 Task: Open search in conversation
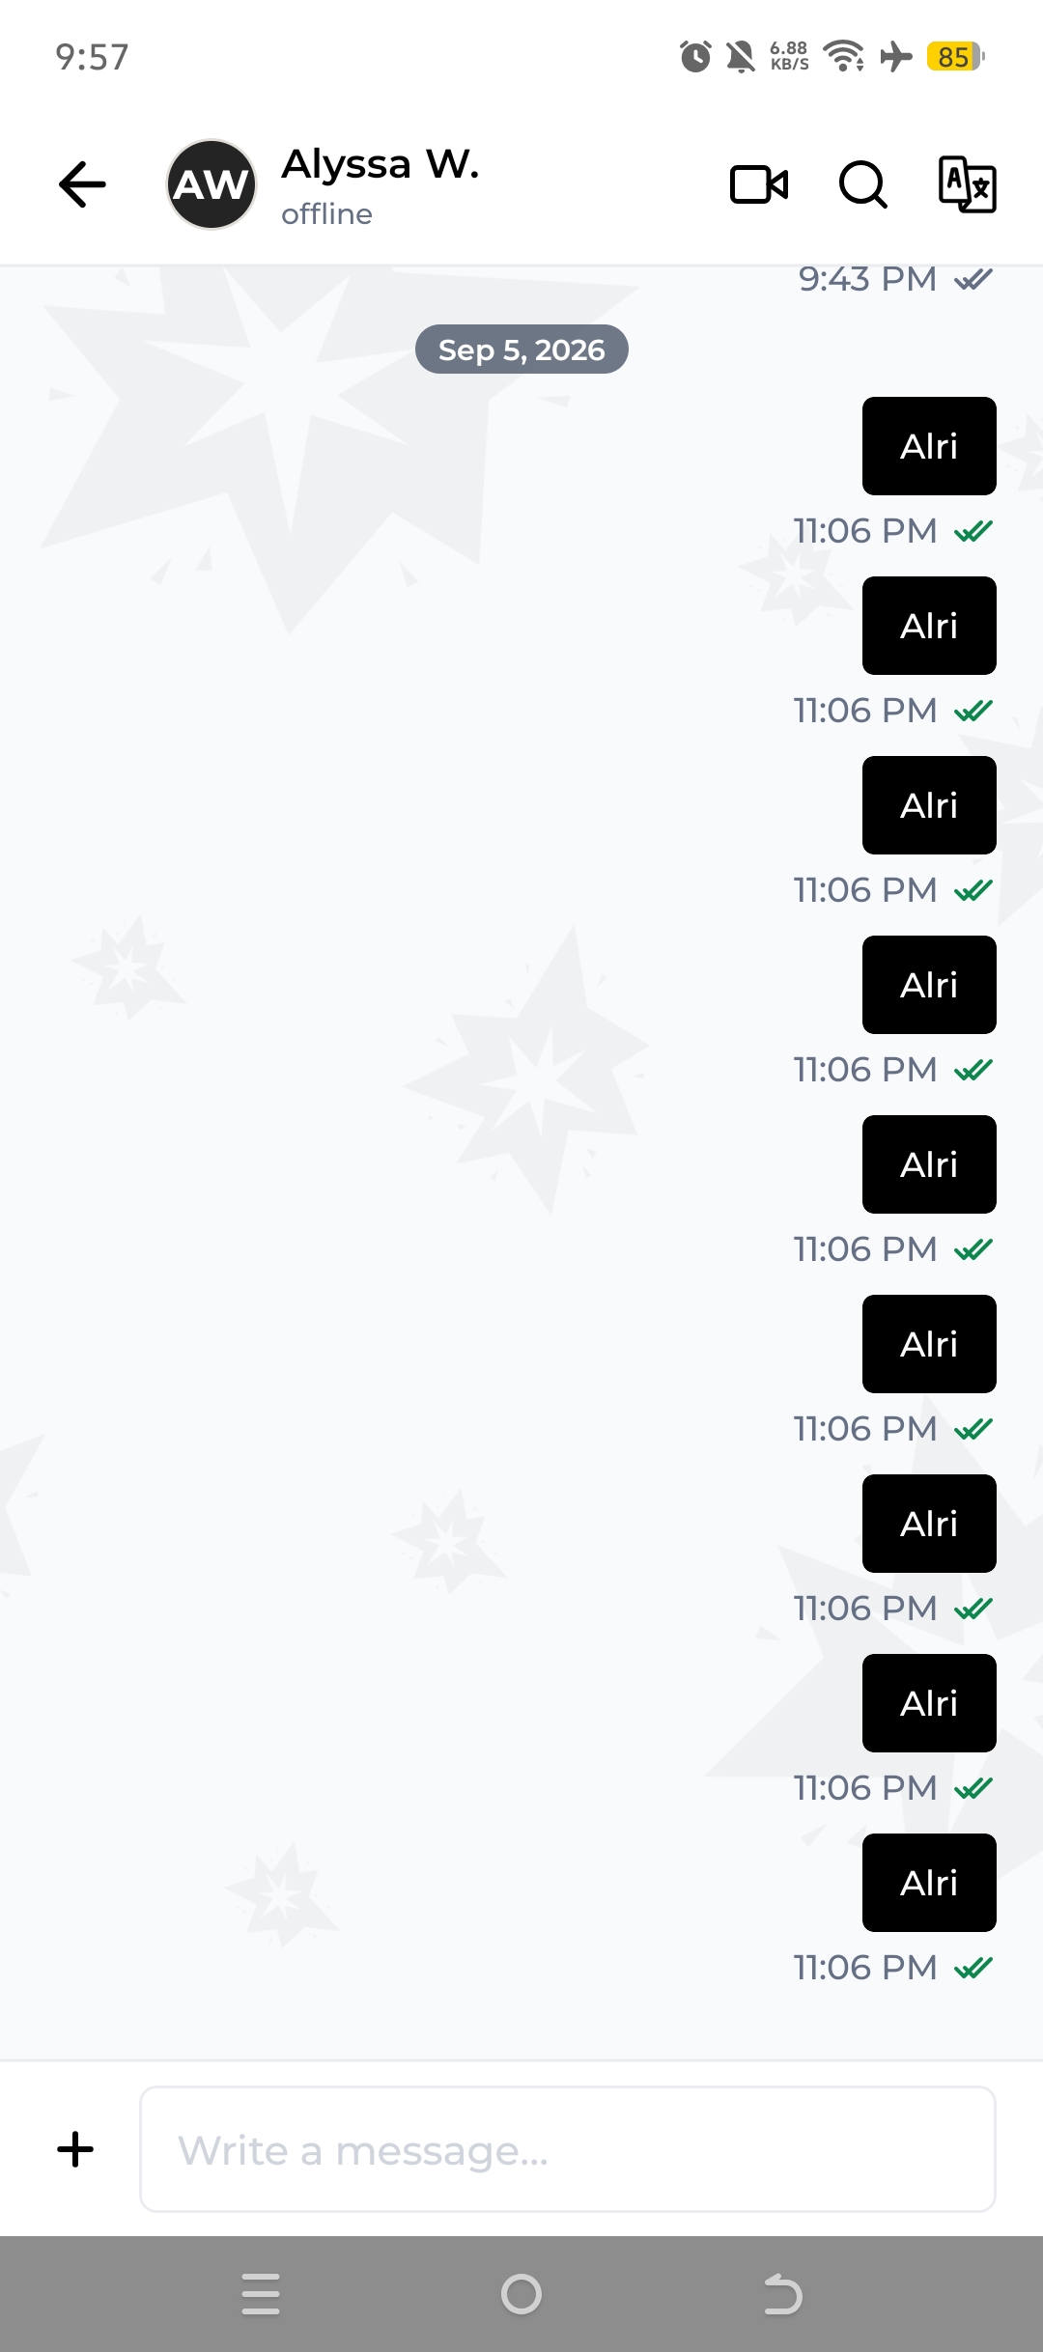coord(863,183)
